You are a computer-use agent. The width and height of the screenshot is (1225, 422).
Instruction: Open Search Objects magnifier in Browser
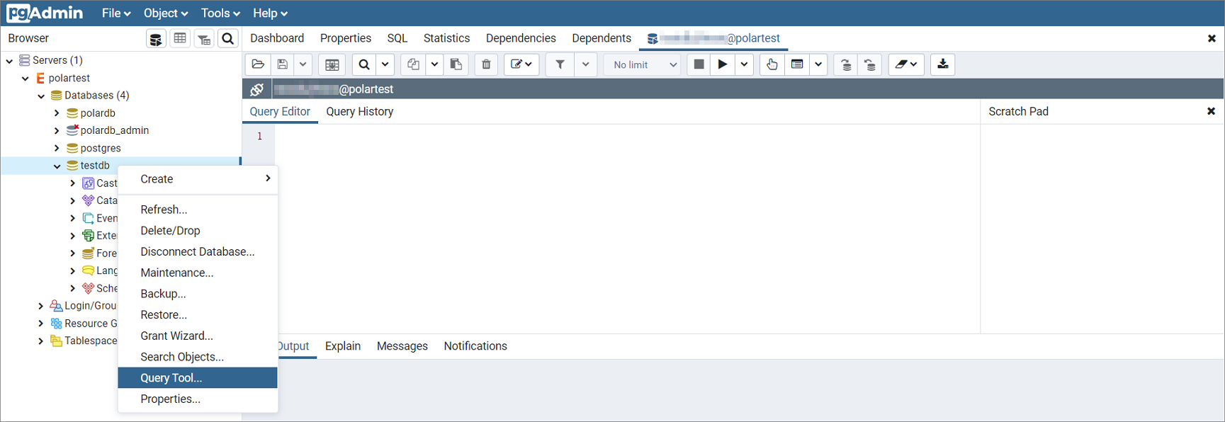227,39
